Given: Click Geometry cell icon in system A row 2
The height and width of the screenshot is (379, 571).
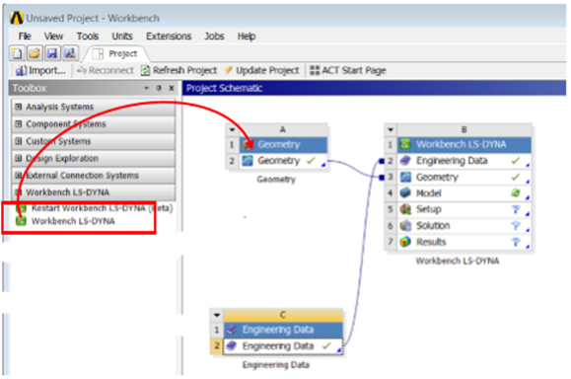Looking at the screenshot, I should coord(248,161).
